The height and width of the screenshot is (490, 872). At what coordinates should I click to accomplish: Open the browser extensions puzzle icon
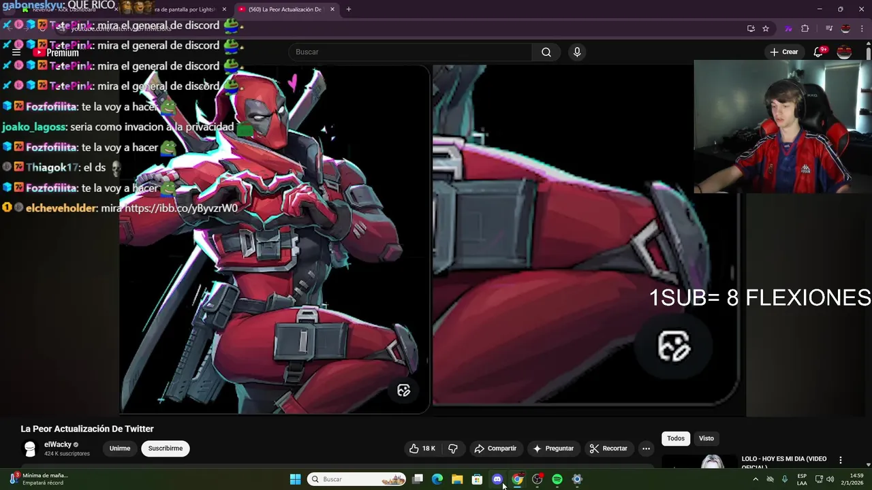(x=805, y=29)
